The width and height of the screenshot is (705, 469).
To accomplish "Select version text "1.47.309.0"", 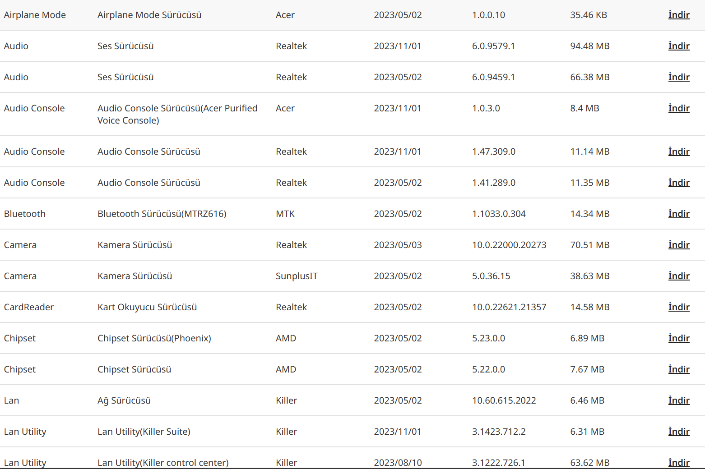I will pos(494,152).
